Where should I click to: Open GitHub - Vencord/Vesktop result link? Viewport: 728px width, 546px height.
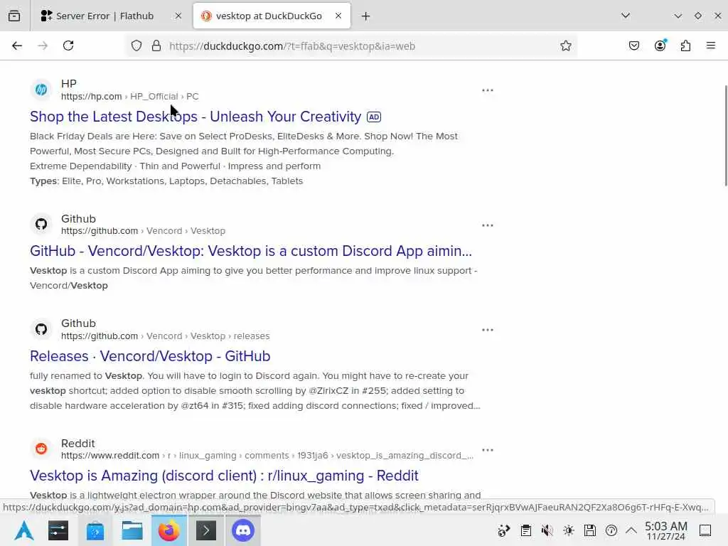pyautogui.click(x=251, y=251)
